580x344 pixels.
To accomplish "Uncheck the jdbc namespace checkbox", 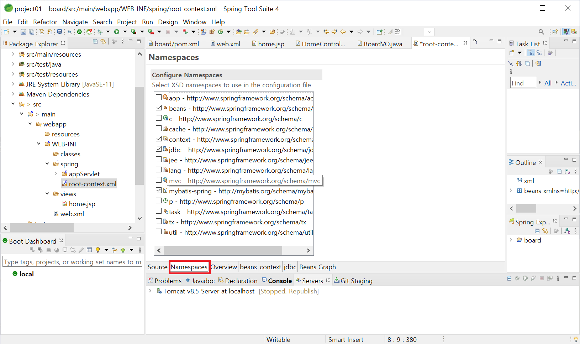I will pos(159,149).
